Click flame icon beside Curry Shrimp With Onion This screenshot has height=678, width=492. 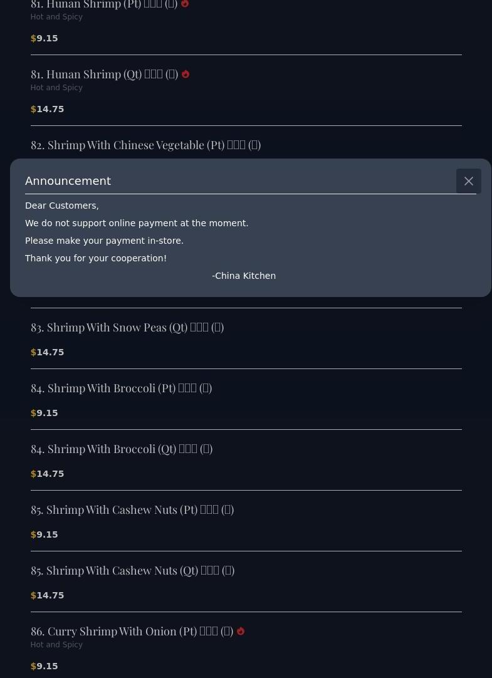241,631
